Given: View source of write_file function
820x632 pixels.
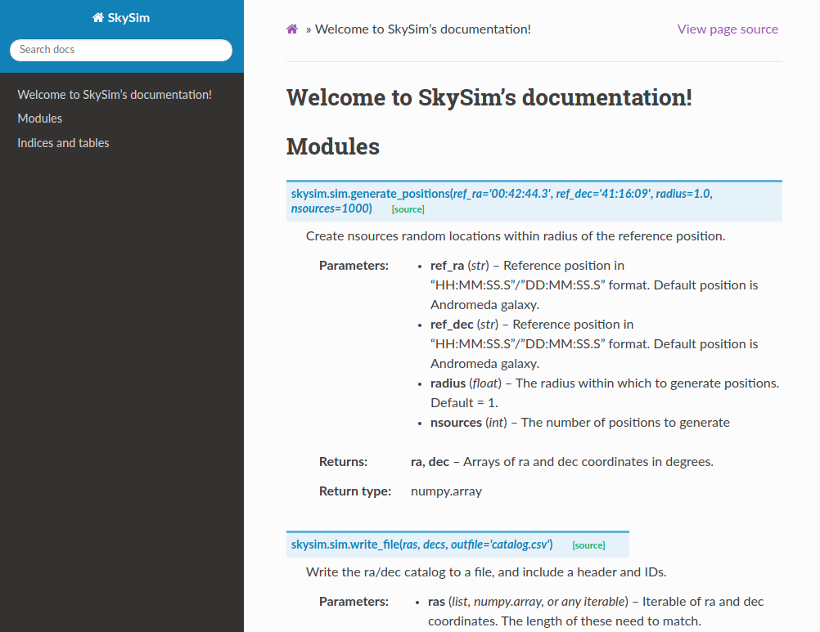Looking at the screenshot, I should (x=588, y=544).
